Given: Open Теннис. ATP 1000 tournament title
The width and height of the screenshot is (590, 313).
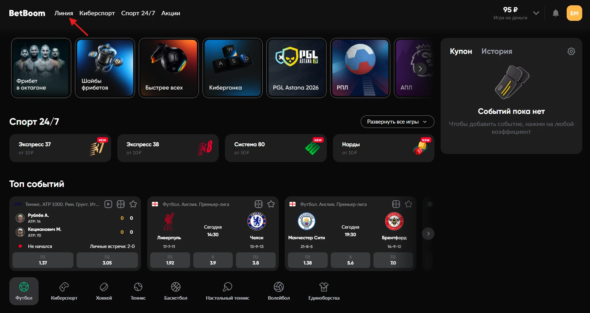Looking at the screenshot, I should [x=62, y=204].
